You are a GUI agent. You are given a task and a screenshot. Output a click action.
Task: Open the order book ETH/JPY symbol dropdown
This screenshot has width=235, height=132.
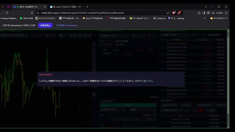point(114,36)
